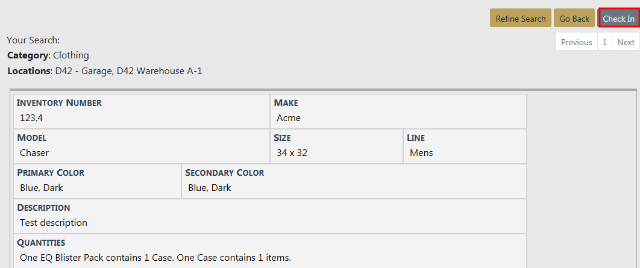Click the Test description text
Viewport: 640px width, 268px height.
click(53, 222)
